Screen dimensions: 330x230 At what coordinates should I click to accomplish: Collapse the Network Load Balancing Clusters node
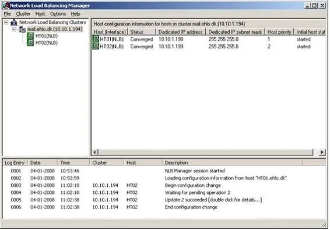tap(6, 22)
